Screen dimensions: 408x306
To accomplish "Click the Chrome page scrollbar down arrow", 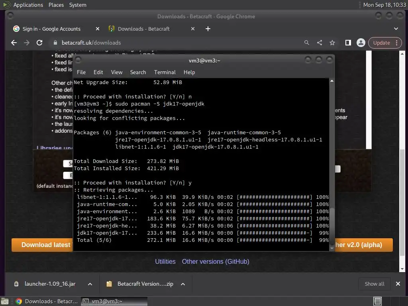I will tap(402, 269).
